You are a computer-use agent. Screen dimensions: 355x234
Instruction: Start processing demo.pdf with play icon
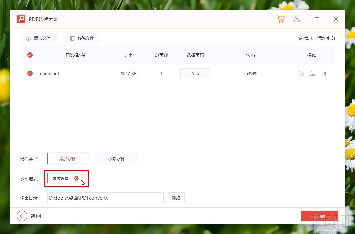coord(301,73)
